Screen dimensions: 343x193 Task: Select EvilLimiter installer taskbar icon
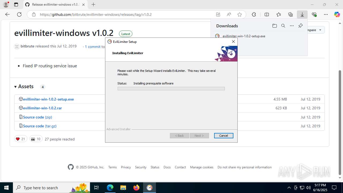coord(149,188)
